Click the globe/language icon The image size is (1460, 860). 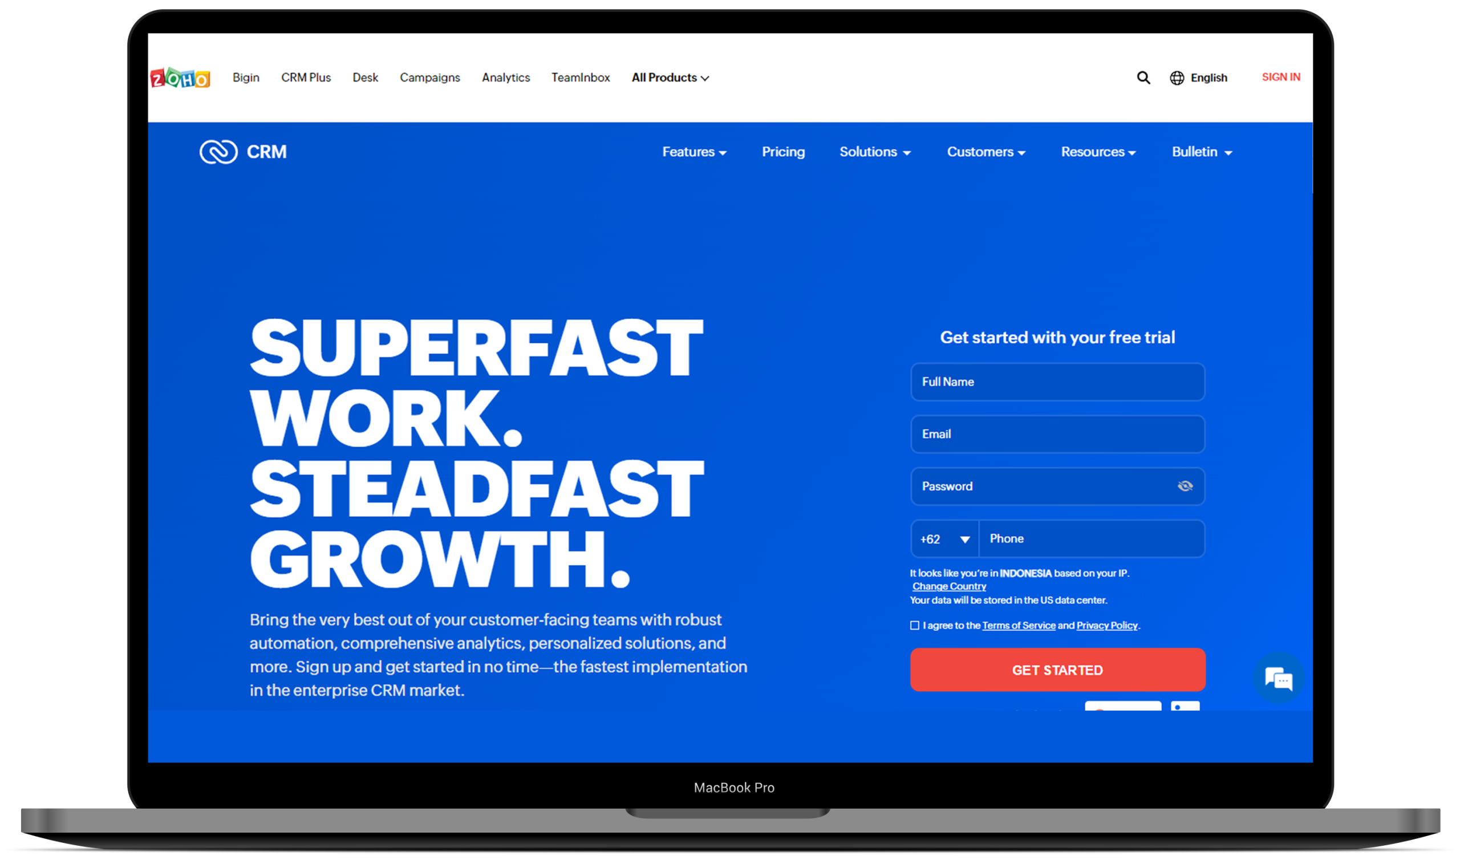point(1175,77)
